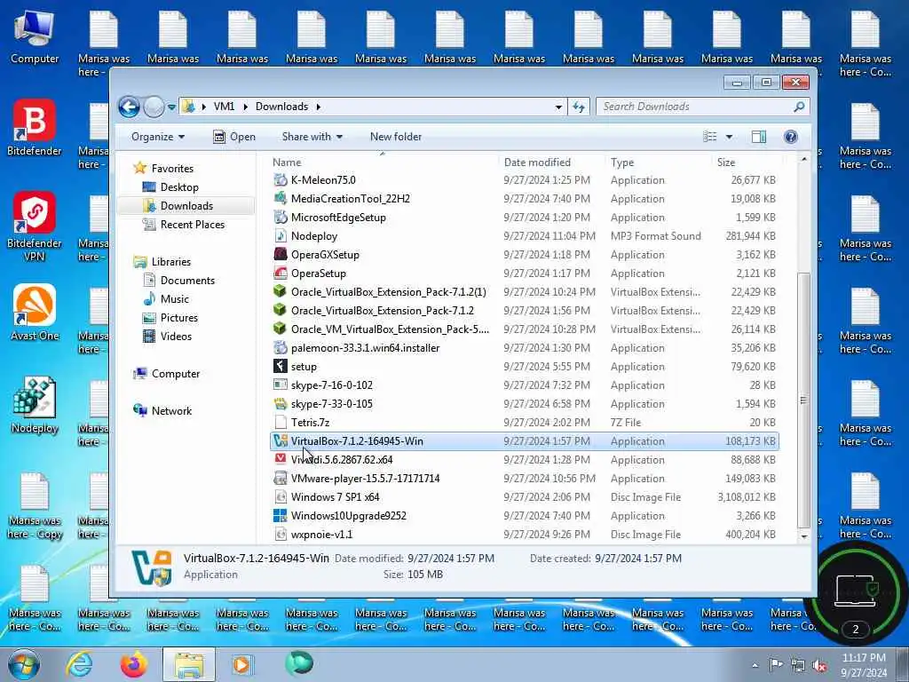The height and width of the screenshot is (682, 909).
Task: Launch Internet Explorer from the taskbar
Action: point(79,664)
